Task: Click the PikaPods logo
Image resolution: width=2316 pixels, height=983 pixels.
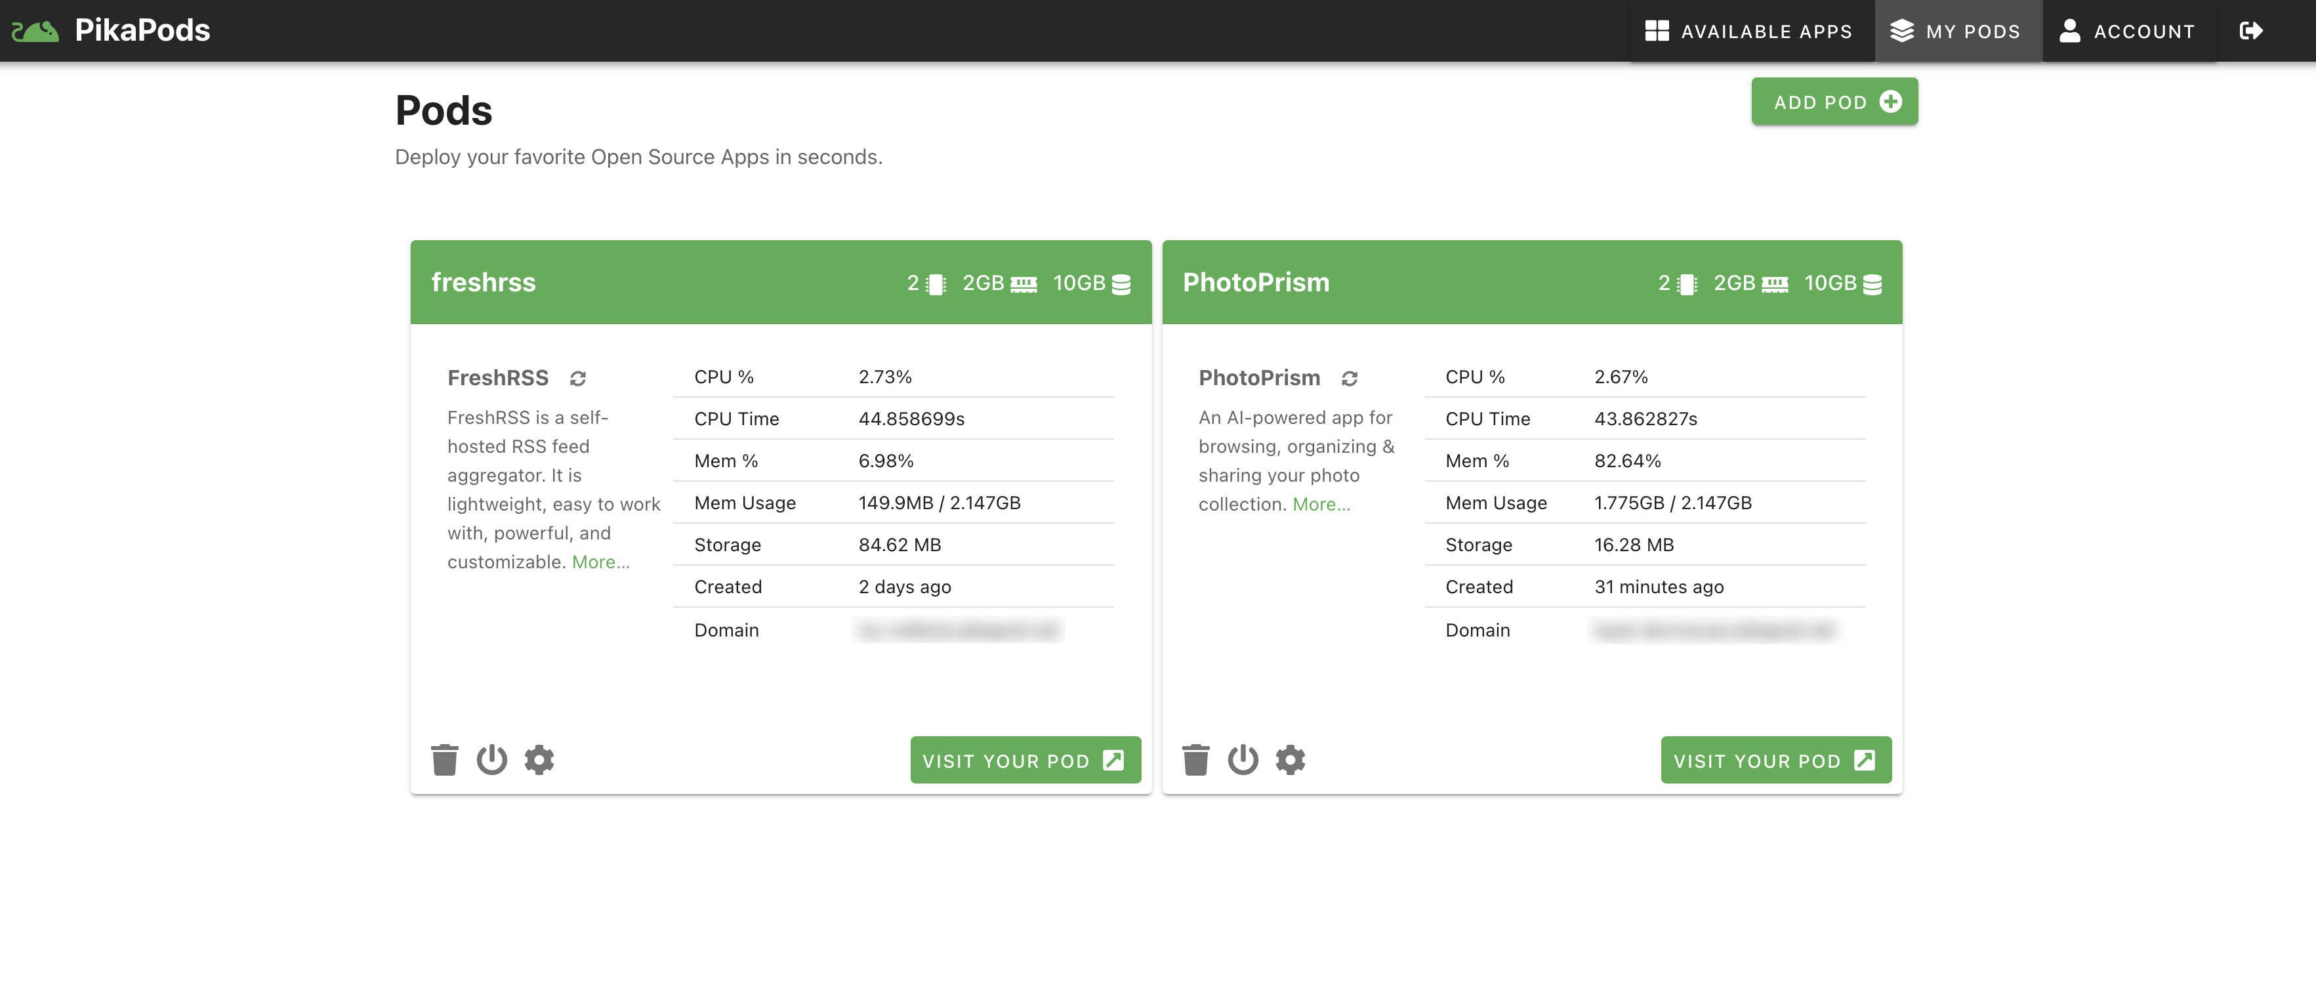Action: (111, 31)
